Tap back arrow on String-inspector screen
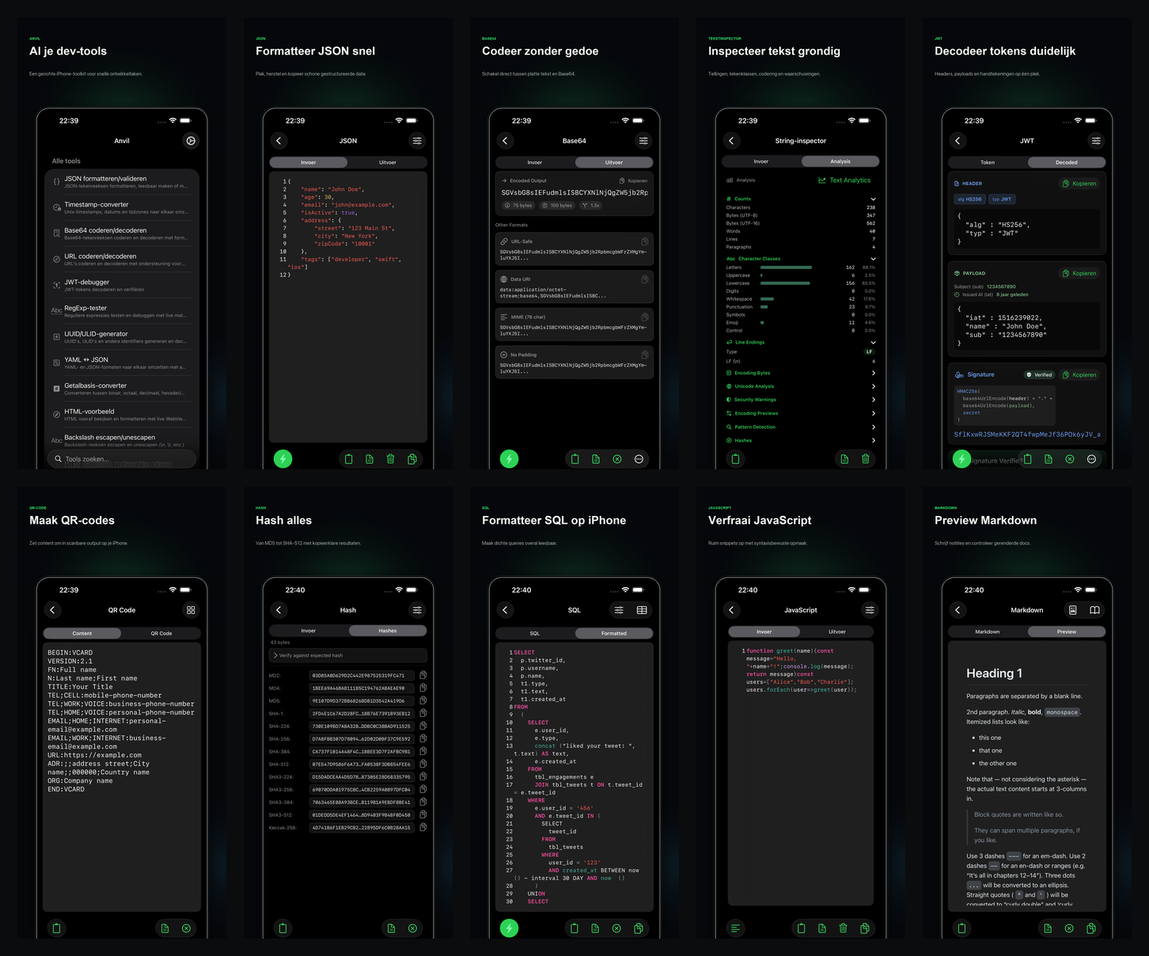This screenshot has width=1149, height=956. (731, 141)
